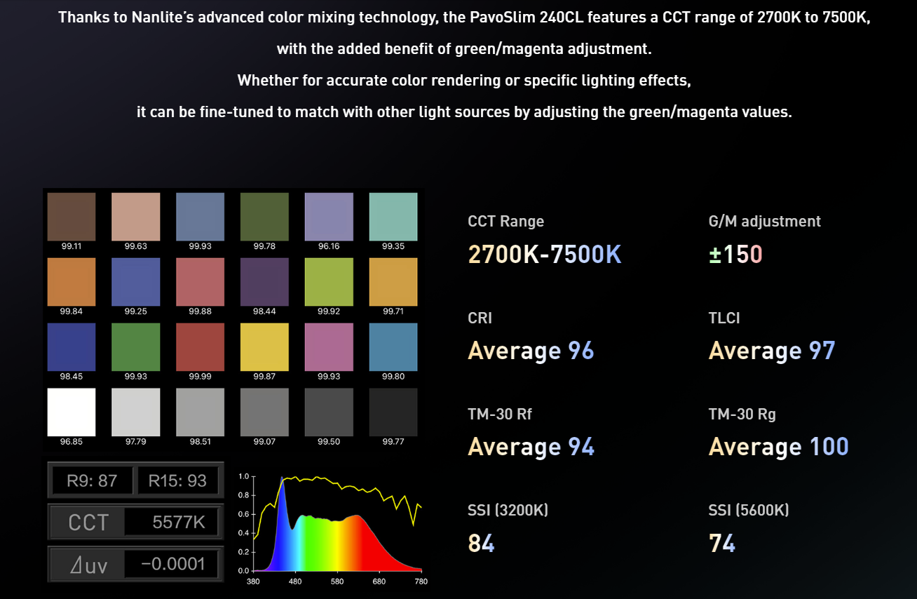
Task: Click the TLCI Average 97 value
Action: click(x=772, y=350)
